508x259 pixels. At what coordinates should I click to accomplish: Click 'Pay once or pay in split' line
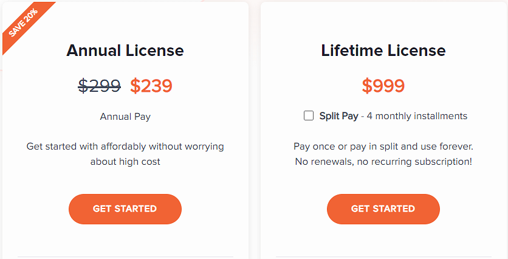coord(383,147)
